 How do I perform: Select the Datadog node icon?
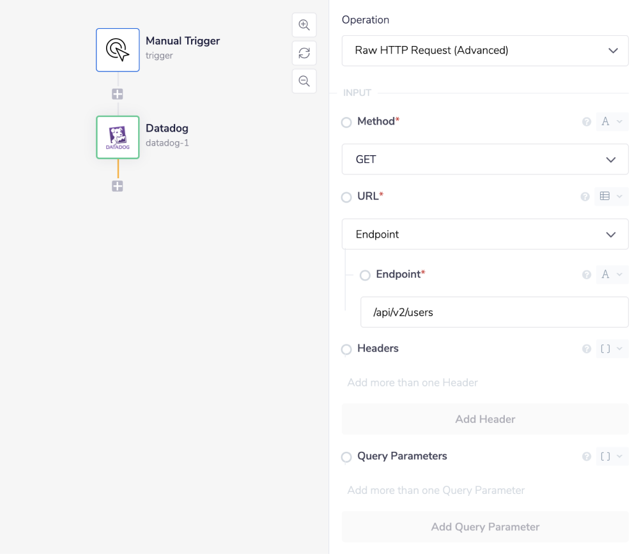pos(118,137)
